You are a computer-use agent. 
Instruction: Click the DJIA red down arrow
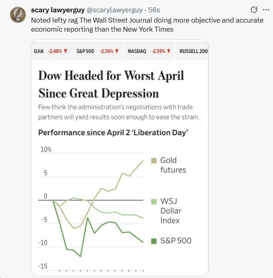[65, 51]
